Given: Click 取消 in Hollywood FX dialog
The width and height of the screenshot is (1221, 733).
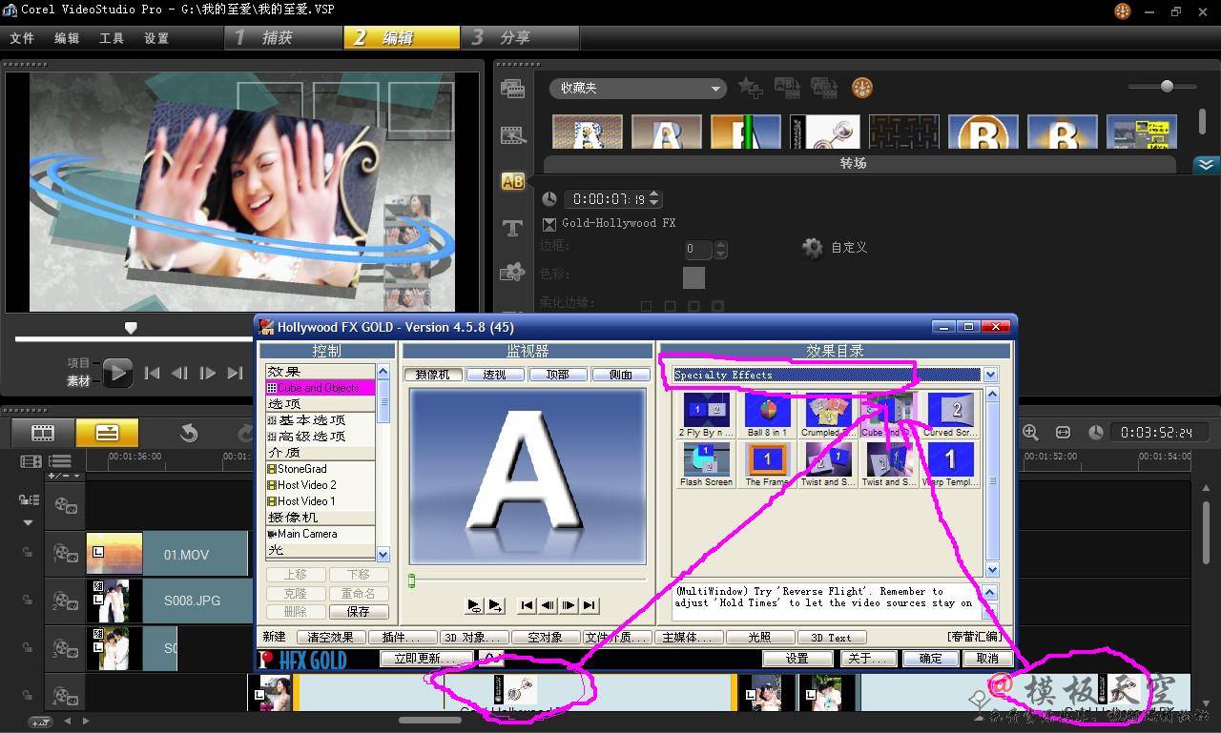Looking at the screenshot, I should coord(986,659).
